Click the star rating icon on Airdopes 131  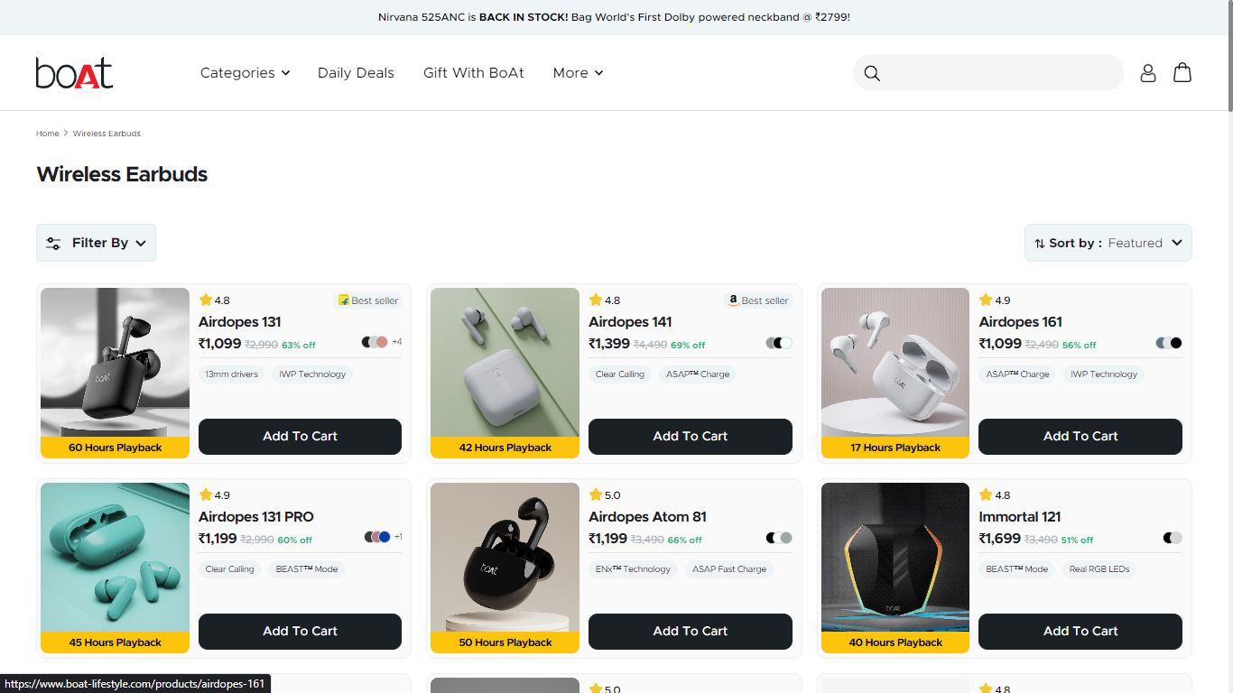click(205, 300)
